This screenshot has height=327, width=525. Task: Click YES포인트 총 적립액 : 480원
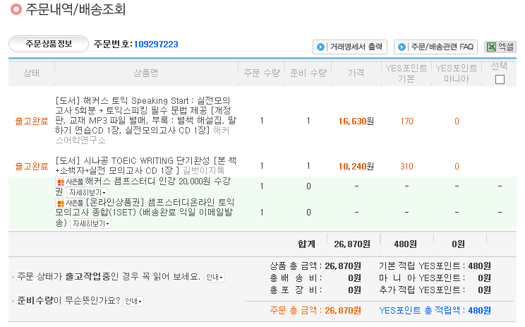click(435, 311)
